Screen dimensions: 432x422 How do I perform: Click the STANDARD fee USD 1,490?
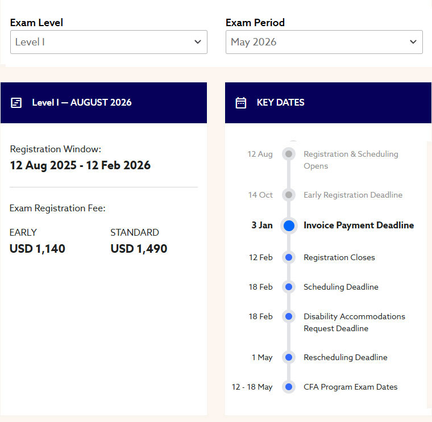[139, 249]
